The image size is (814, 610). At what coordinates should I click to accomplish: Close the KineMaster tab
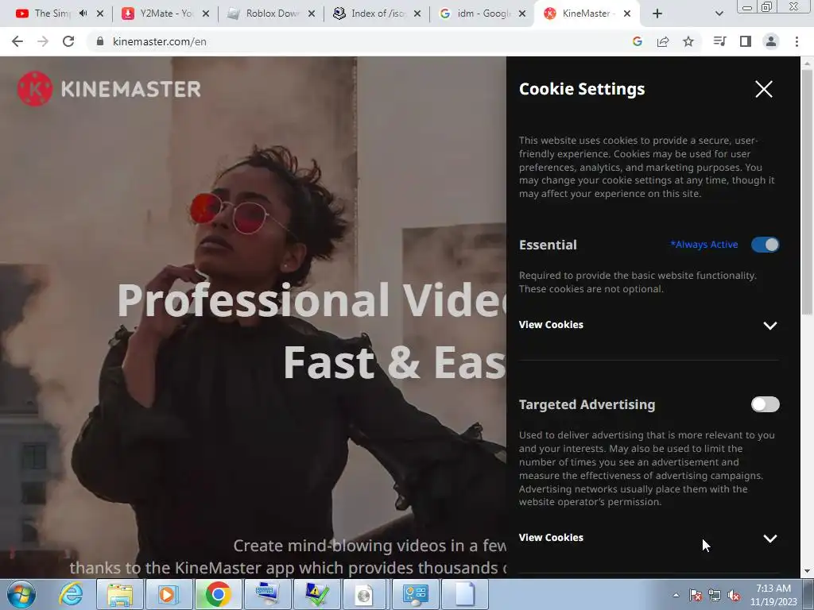tap(627, 14)
